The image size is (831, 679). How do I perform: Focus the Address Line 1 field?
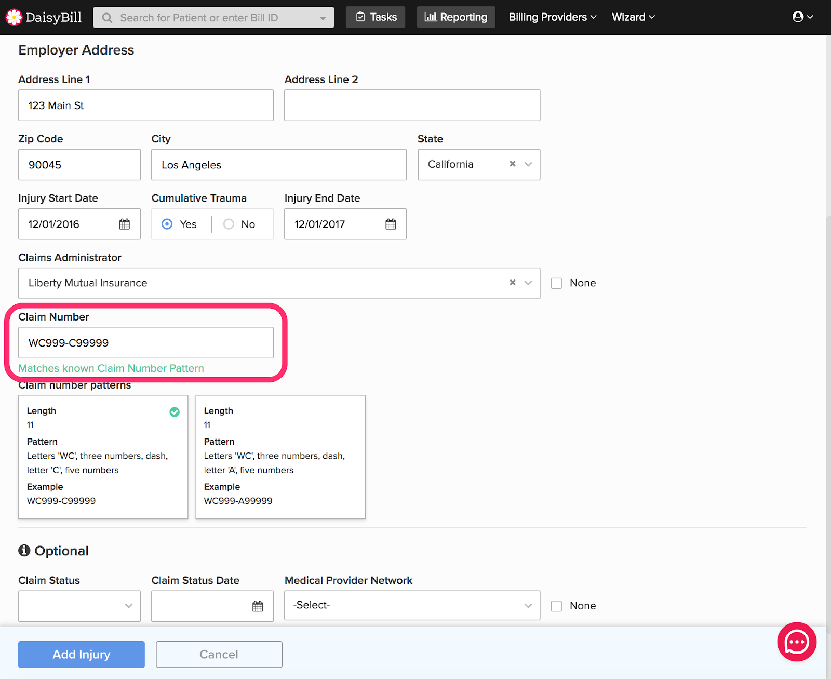[146, 105]
